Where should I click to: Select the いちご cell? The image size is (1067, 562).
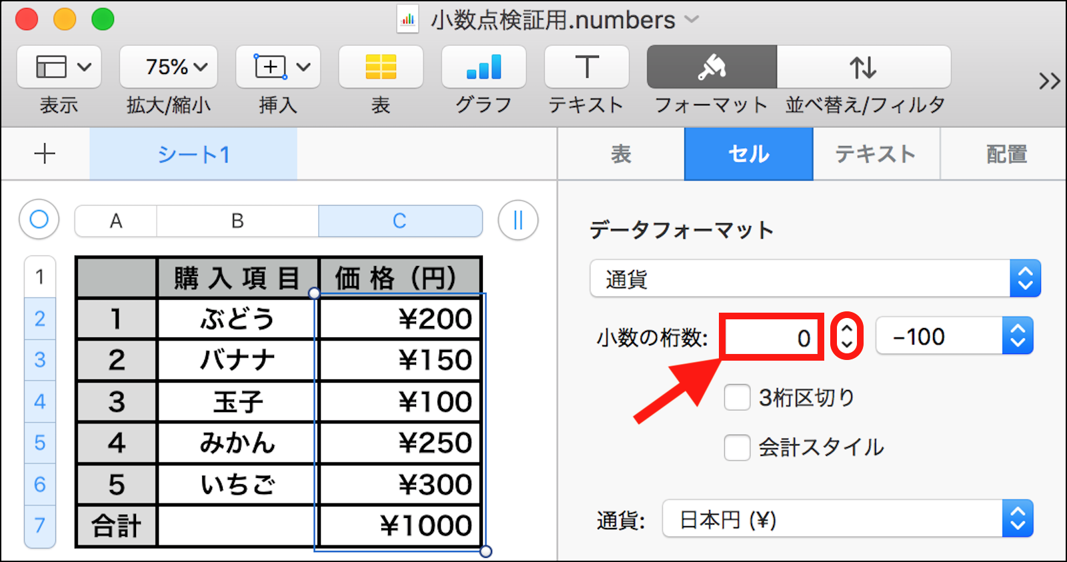237,484
